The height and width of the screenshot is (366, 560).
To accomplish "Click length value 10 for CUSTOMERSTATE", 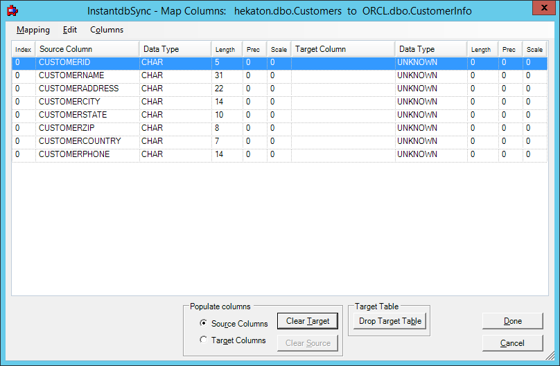I will [x=219, y=115].
